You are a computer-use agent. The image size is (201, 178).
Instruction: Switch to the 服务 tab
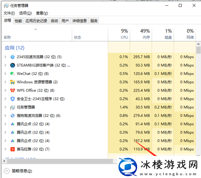click(94, 21)
